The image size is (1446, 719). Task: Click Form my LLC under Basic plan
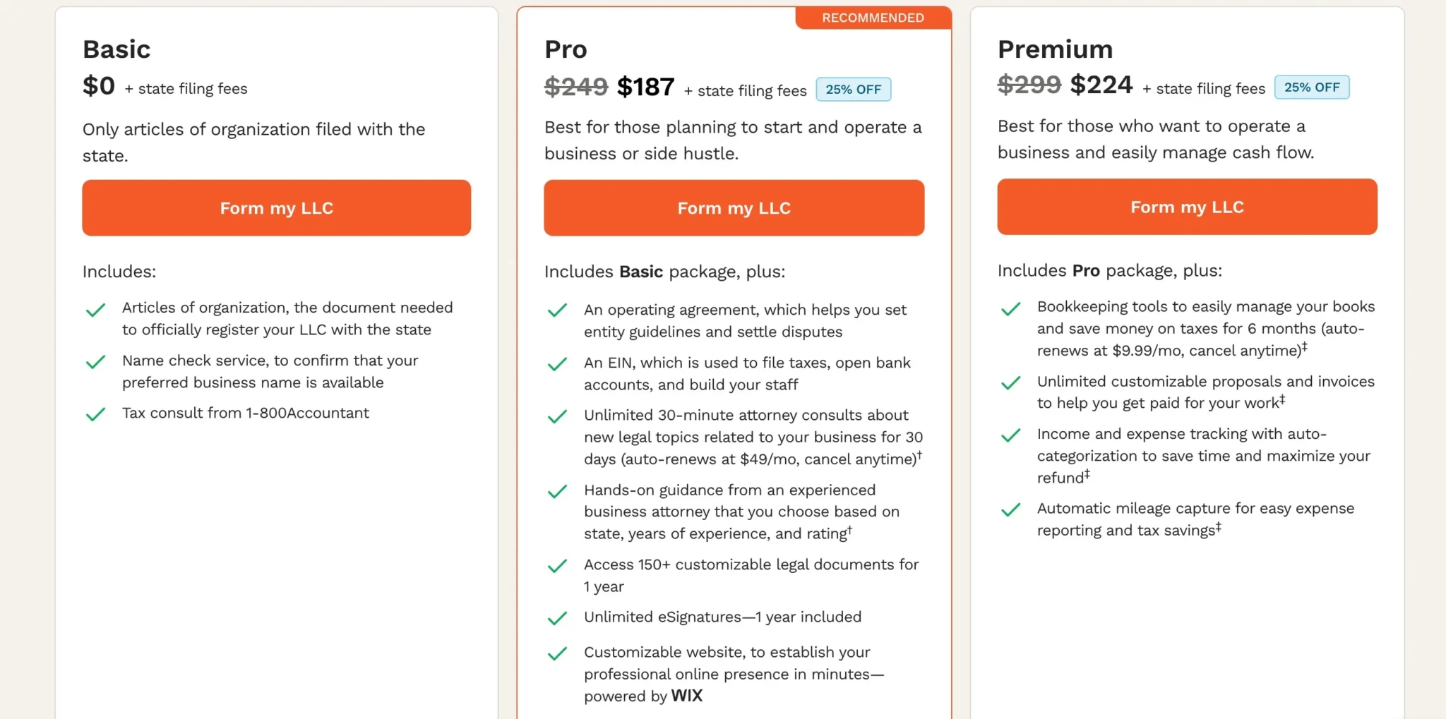[x=276, y=208]
